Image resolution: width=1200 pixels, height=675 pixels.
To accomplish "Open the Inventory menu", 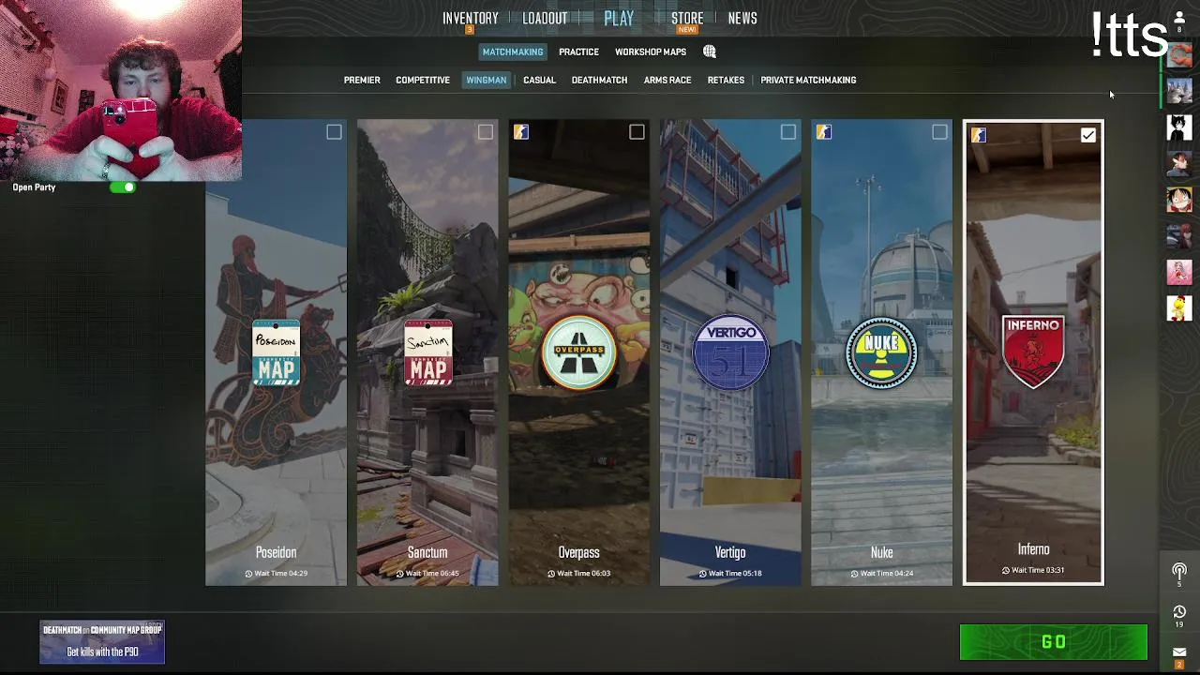I will (471, 18).
